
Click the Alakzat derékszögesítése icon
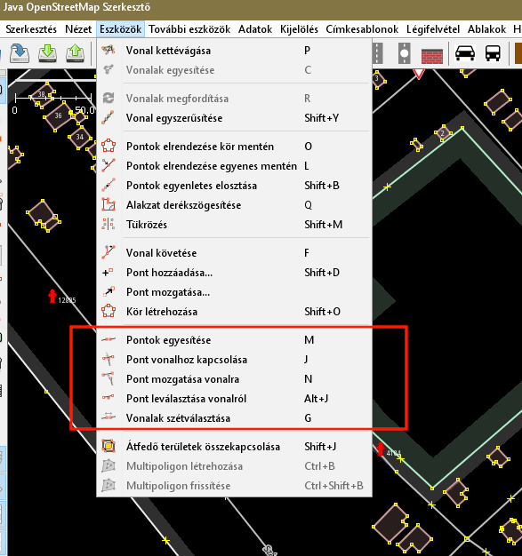coord(108,204)
